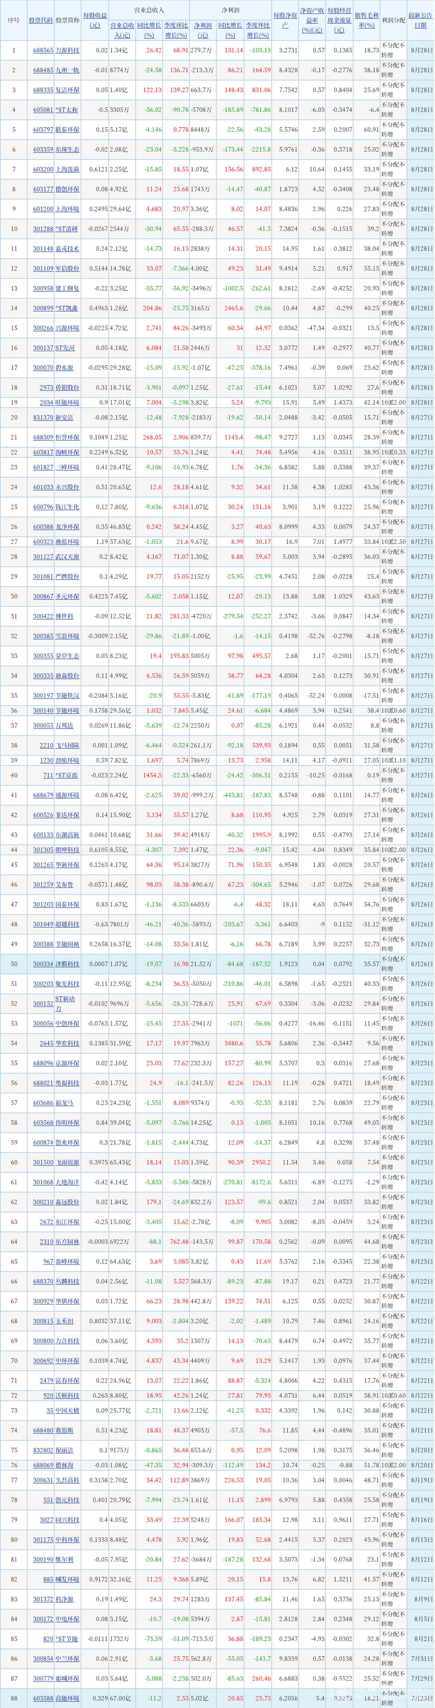Open stock code link 1230
This screenshot has height=1708, width=435.
(47, 760)
